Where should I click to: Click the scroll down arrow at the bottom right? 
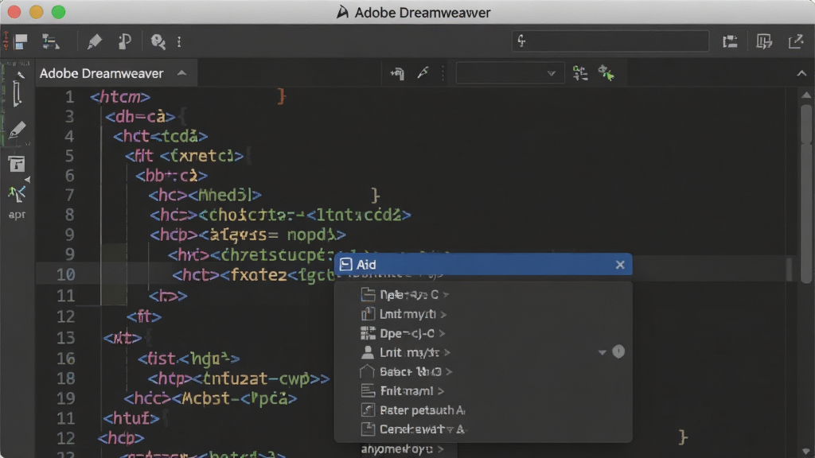click(806, 452)
